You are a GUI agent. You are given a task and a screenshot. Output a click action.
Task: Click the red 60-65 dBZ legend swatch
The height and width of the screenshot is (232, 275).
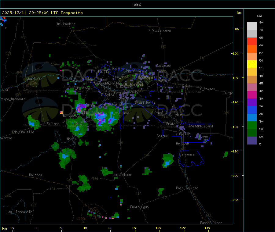pyautogui.click(x=252, y=41)
